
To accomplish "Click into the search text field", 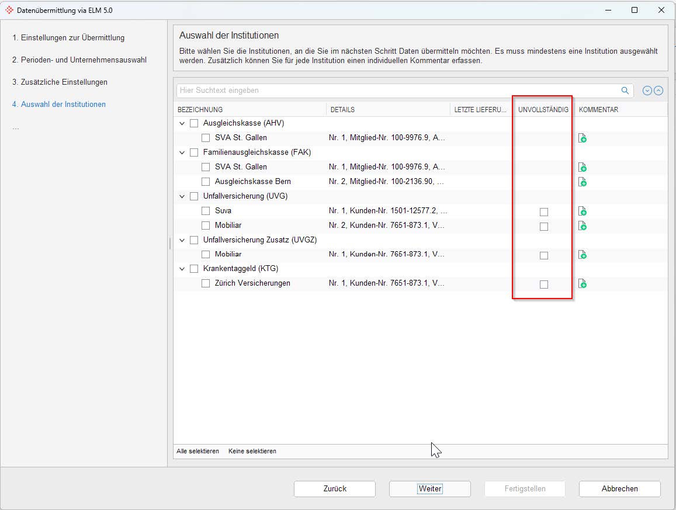I will point(397,91).
